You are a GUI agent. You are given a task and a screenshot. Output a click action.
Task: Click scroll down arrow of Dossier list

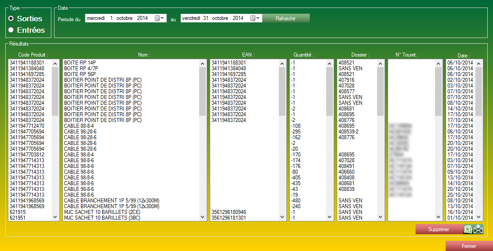pyautogui.click(x=381, y=217)
